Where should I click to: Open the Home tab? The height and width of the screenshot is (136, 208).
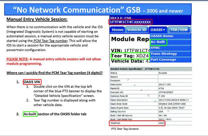coord(117,30)
